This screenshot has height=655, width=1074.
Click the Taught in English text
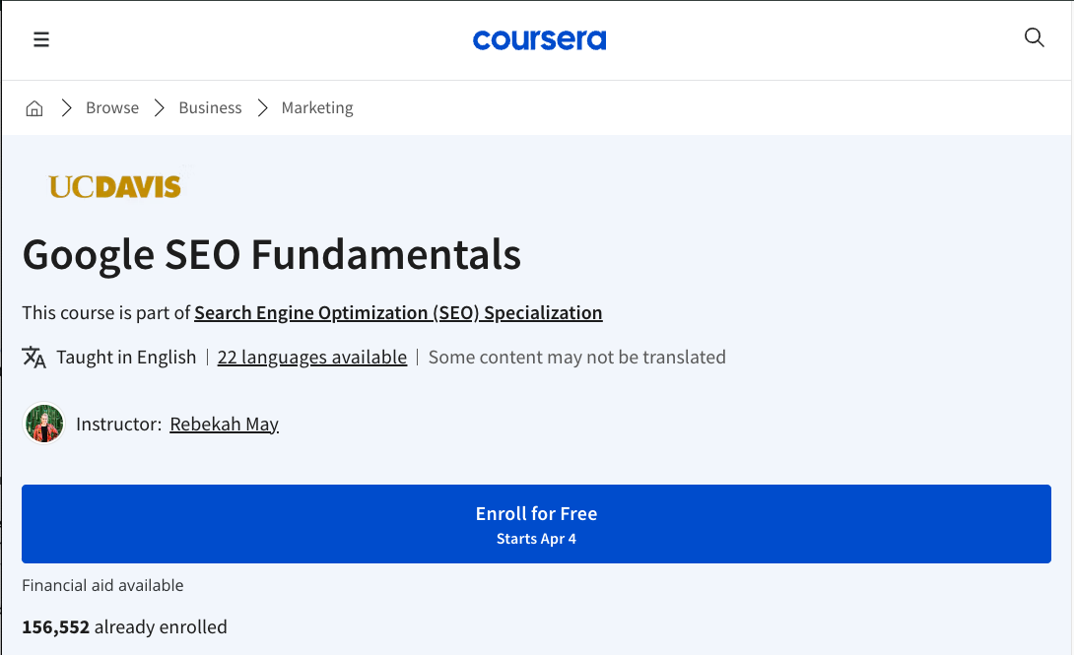tap(126, 358)
